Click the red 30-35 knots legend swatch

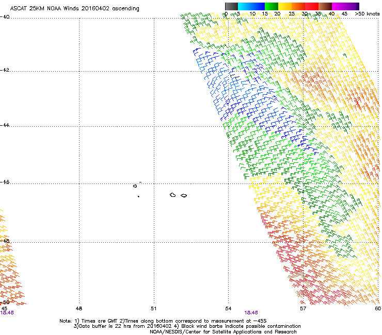pos(312,6)
